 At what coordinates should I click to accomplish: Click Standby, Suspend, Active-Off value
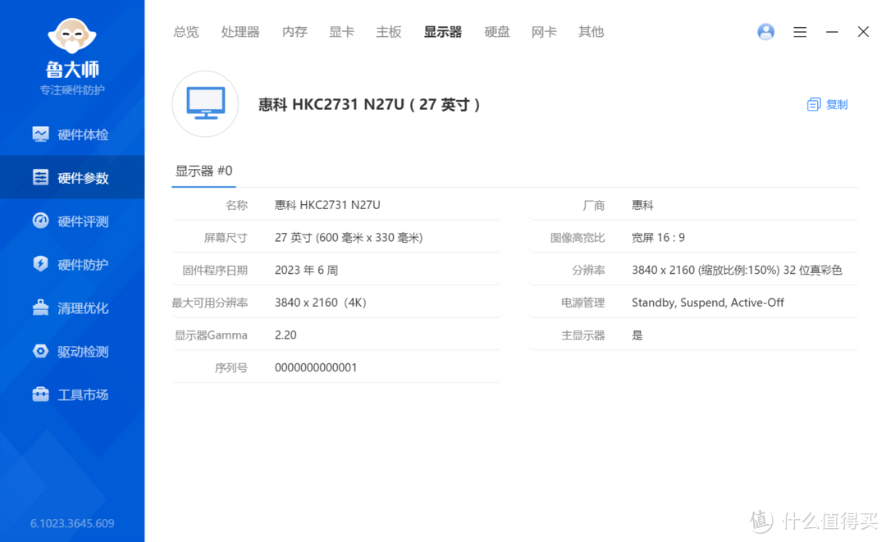tap(707, 303)
